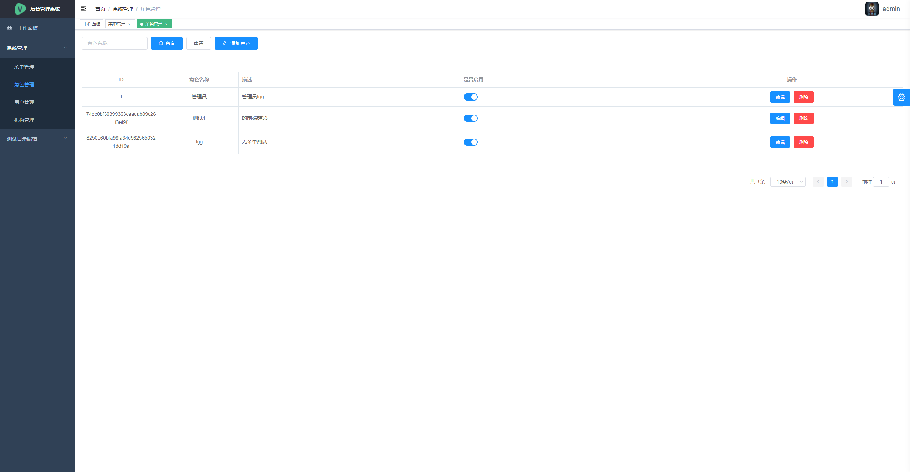This screenshot has height=472, width=910.
Task: Go to next page arrow
Action: click(x=847, y=182)
